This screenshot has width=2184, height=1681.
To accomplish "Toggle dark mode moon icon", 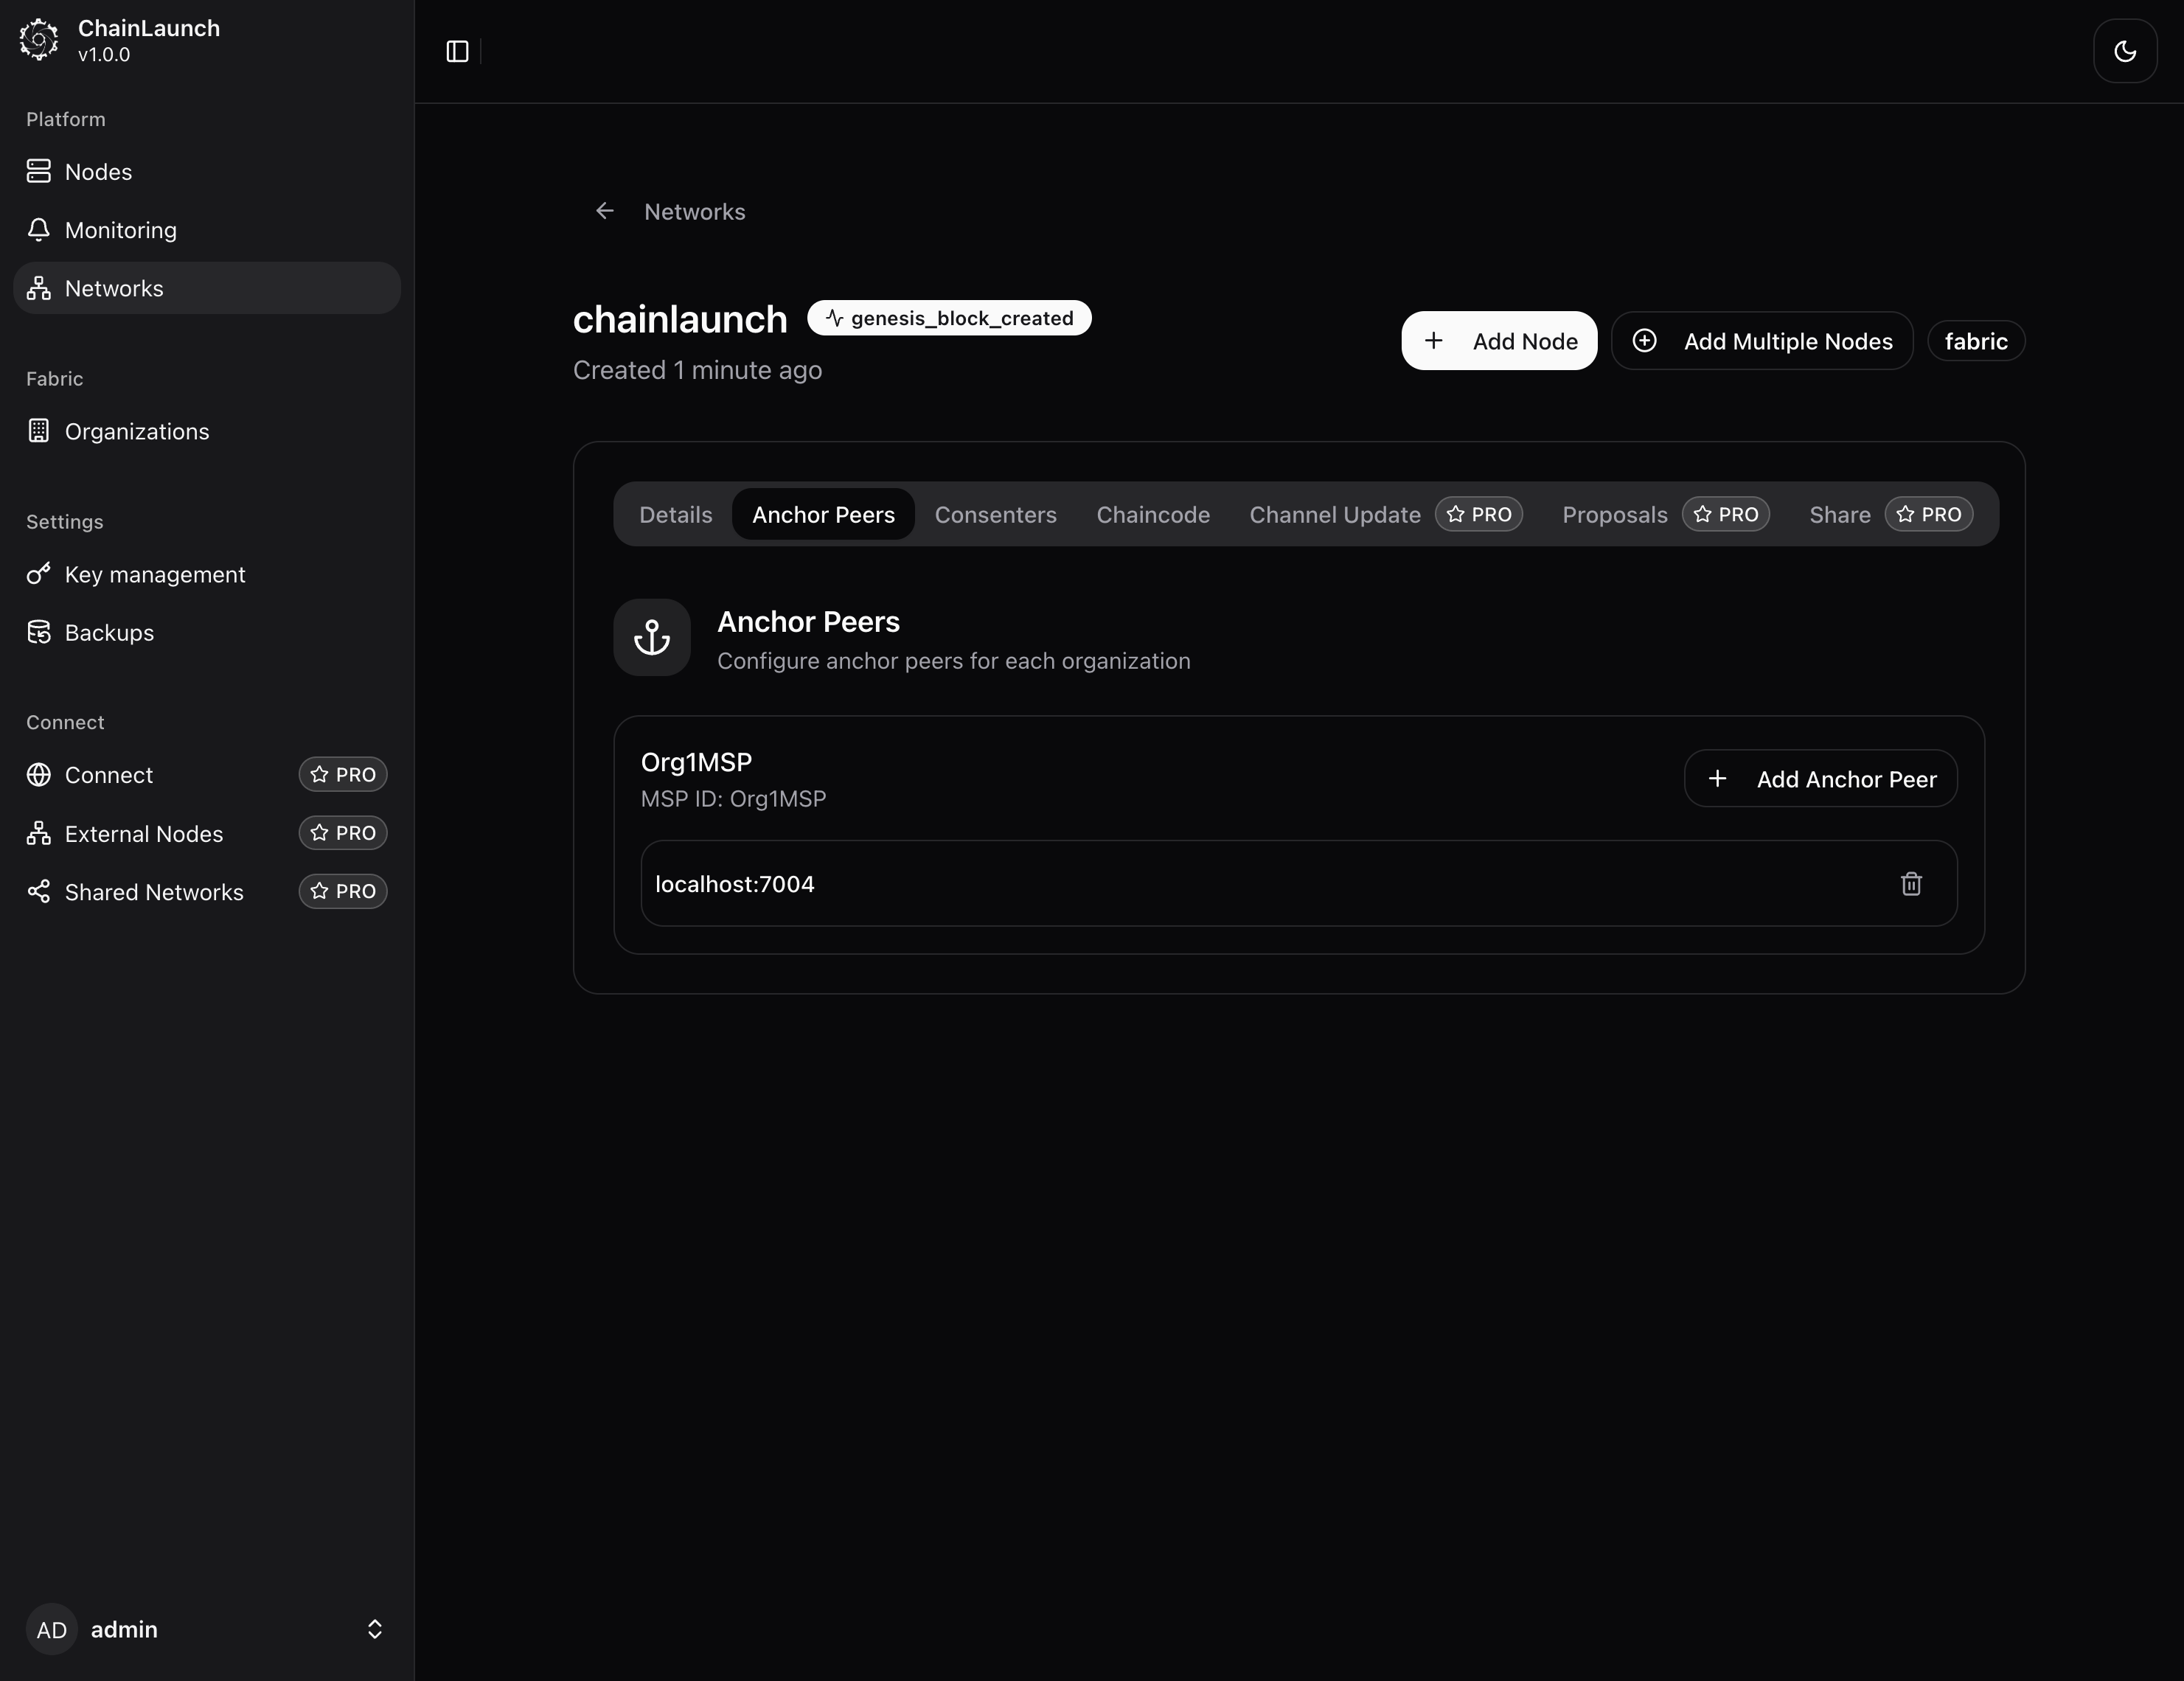I will [2124, 51].
